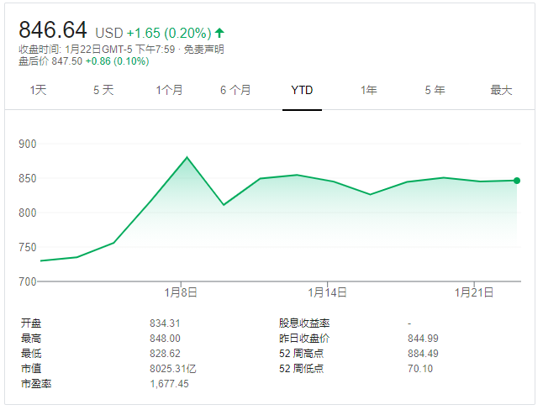Click the 市值 value 8025.31亿

click(x=173, y=368)
